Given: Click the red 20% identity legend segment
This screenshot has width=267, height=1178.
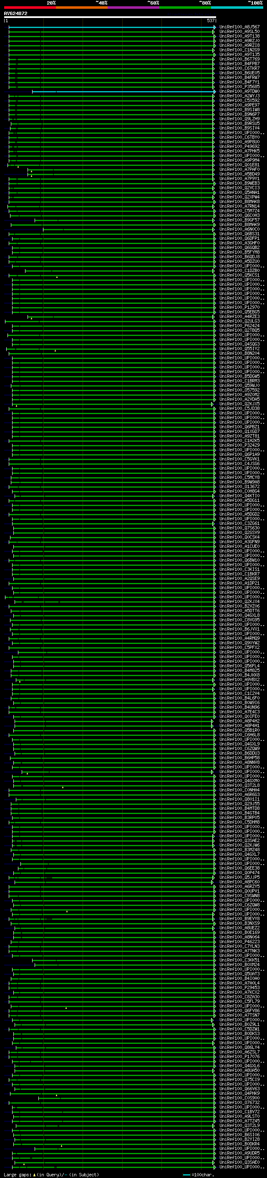Looking at the screenshot, I should 30,8.
